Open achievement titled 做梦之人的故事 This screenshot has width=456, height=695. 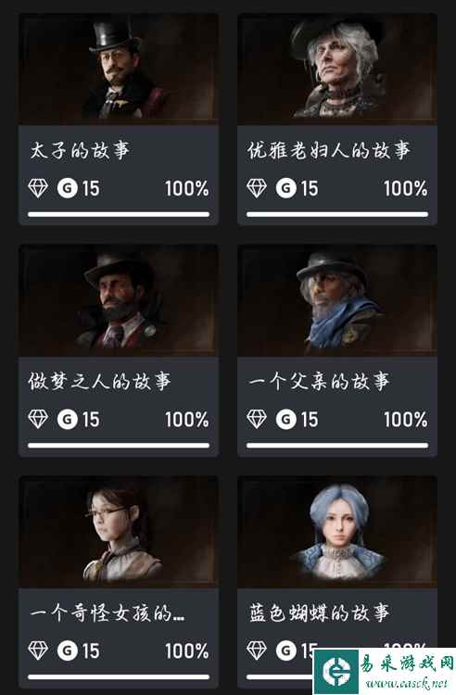tap(99, 382)
